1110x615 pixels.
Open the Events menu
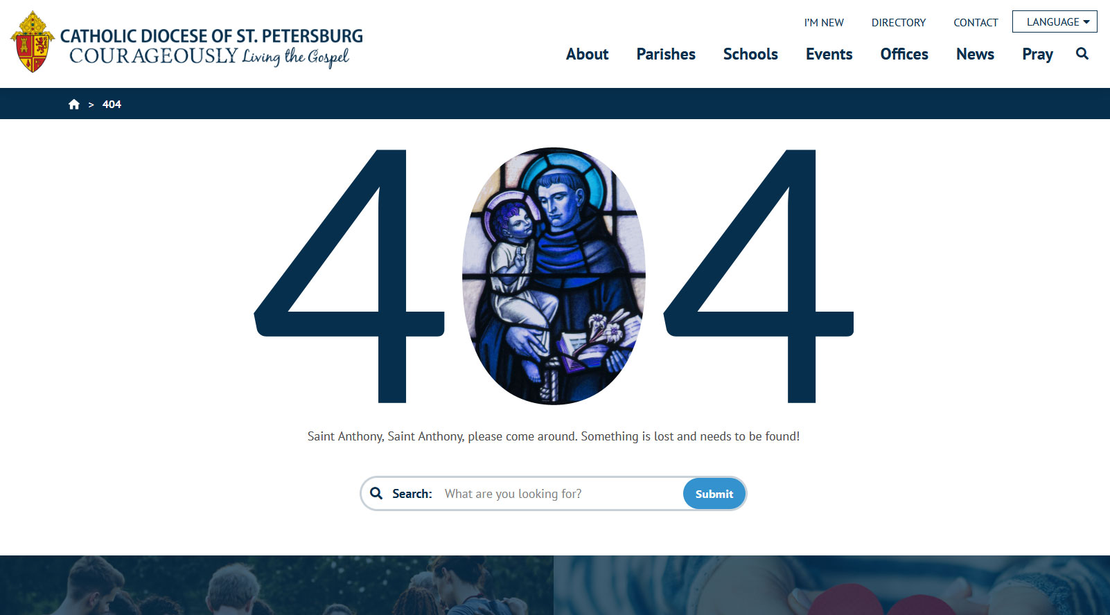coord(829,54)
